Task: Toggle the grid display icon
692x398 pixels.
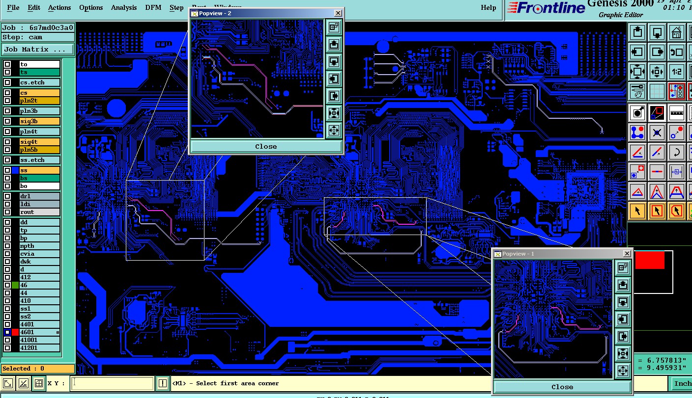Action: click(x=657, y=91)
